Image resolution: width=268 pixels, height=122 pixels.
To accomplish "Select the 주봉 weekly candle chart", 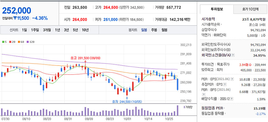I will point(154,30).
